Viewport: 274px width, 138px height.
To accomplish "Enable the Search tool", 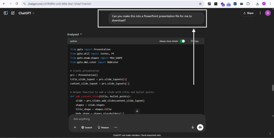I will pos(87,127).
